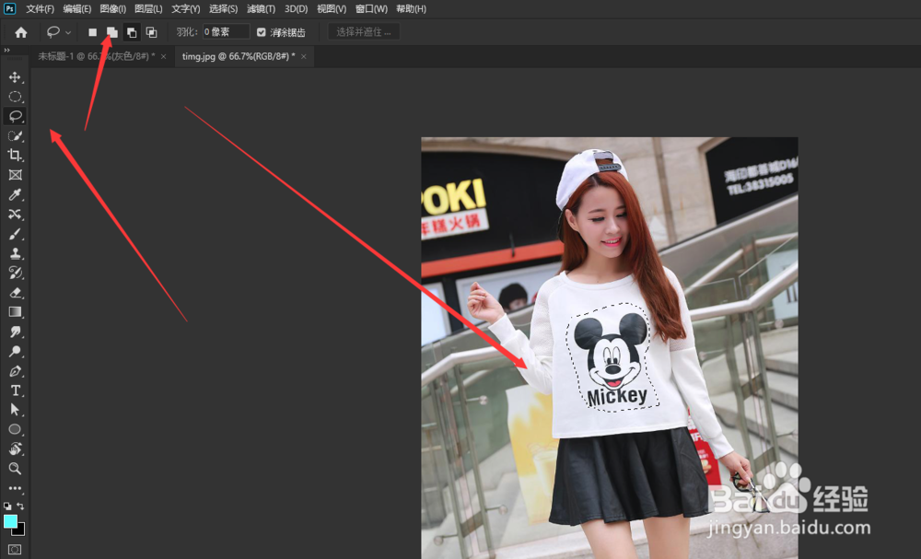Swap foreground and background colors
Viewport: 921px width, 559px height.
coord(20,506)
